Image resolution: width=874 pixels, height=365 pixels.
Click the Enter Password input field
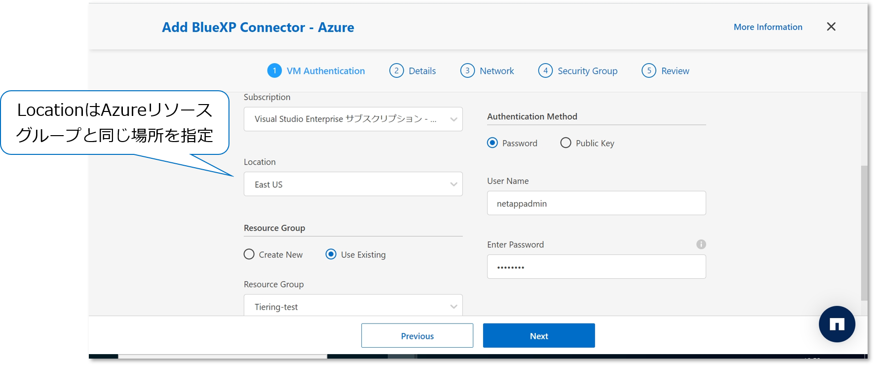(597, 267)
